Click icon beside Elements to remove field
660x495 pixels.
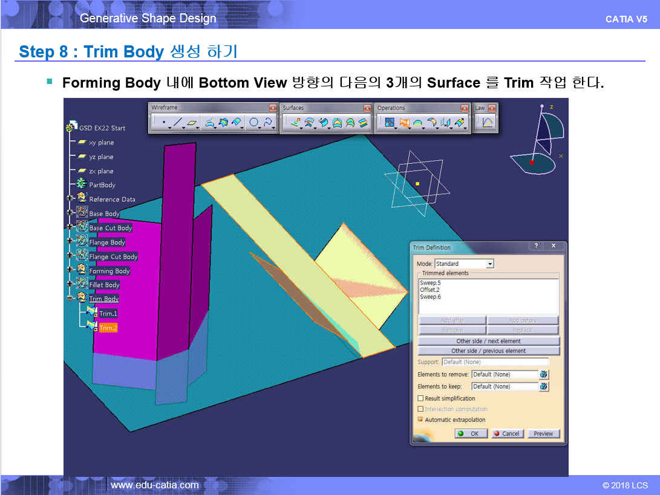click(x=543, y=375)
